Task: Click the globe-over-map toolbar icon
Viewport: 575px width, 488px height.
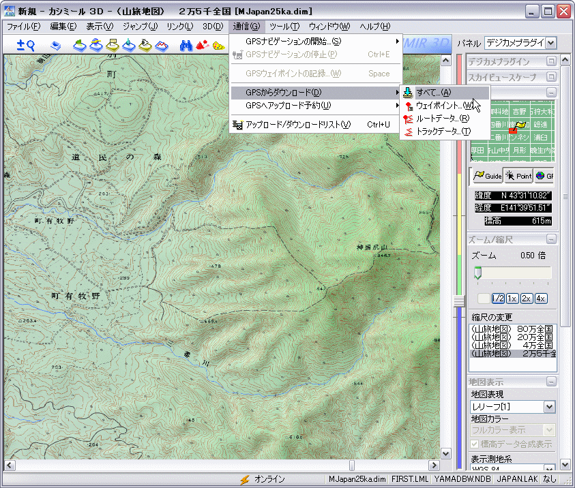Action: click(x=95, y=45)
